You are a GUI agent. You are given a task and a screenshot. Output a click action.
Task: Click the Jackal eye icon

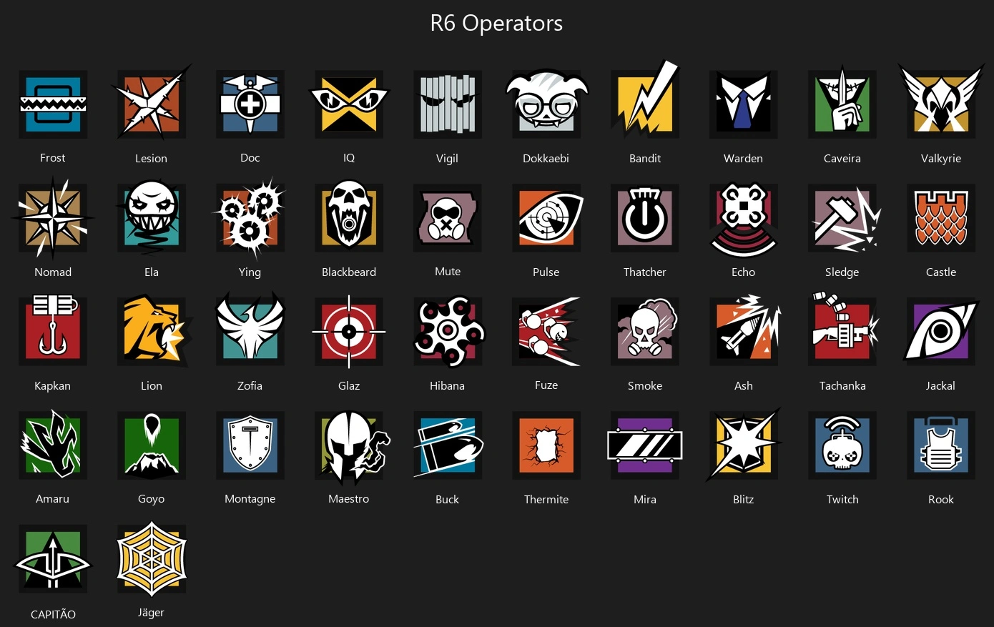tap(941, 332)
